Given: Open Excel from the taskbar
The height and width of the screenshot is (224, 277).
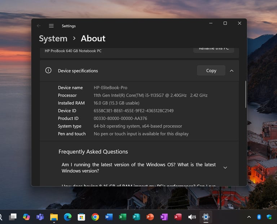Looking at the screenshot, I should tap(123, 217).
